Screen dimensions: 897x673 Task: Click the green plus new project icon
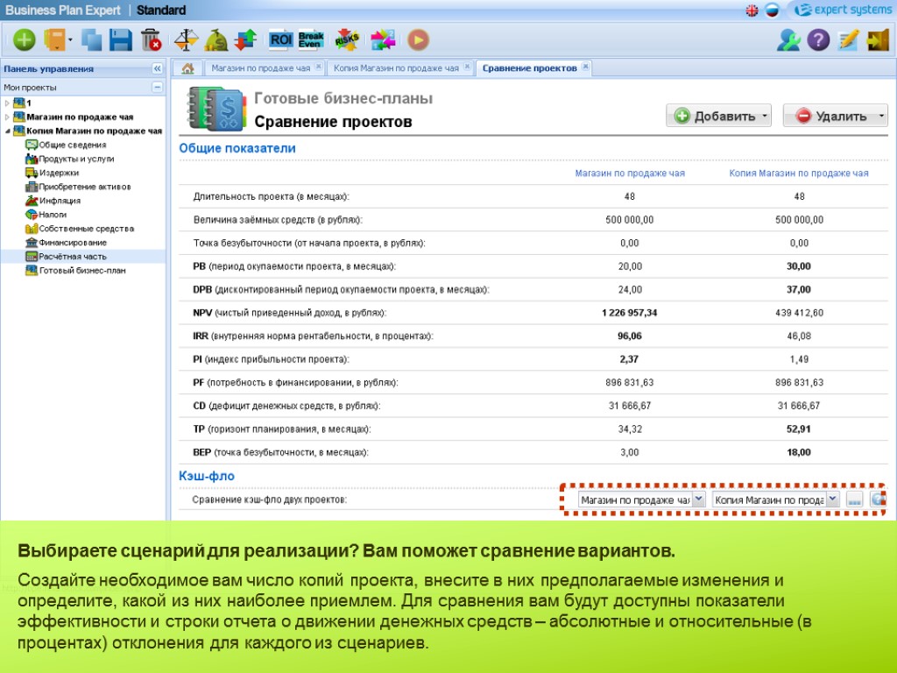pyautogui.click(x=25, y=40)
